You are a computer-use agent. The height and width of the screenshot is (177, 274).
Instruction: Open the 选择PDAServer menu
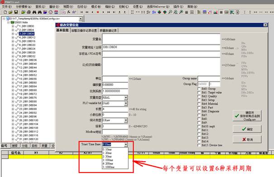click(x=158, y=6)
